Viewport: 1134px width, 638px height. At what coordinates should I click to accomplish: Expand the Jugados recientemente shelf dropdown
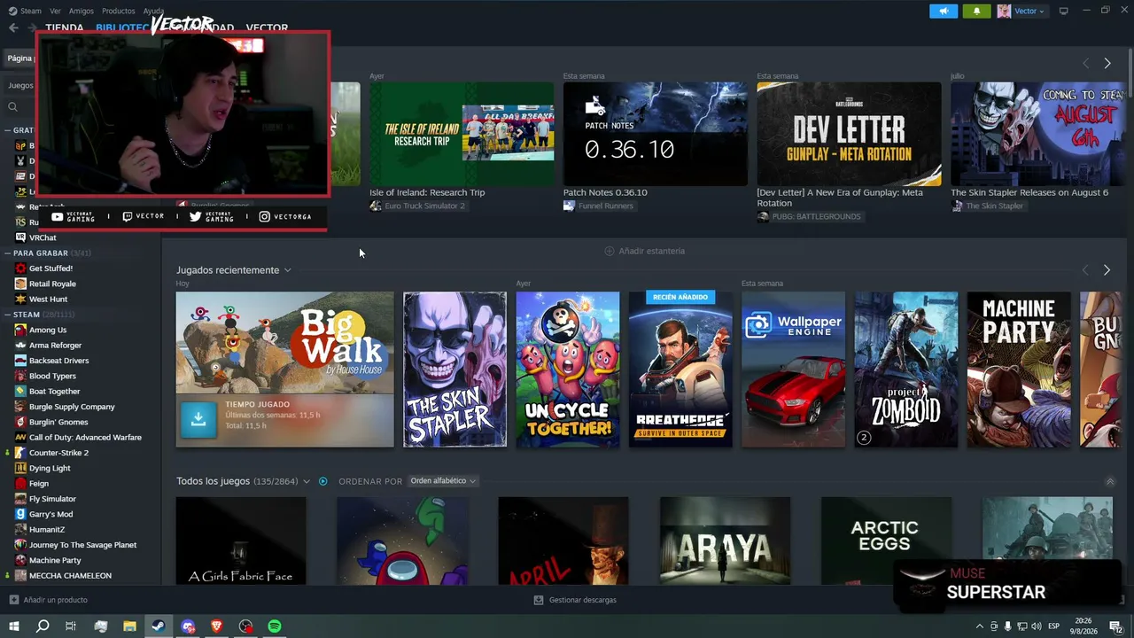(x=287, y=270)
